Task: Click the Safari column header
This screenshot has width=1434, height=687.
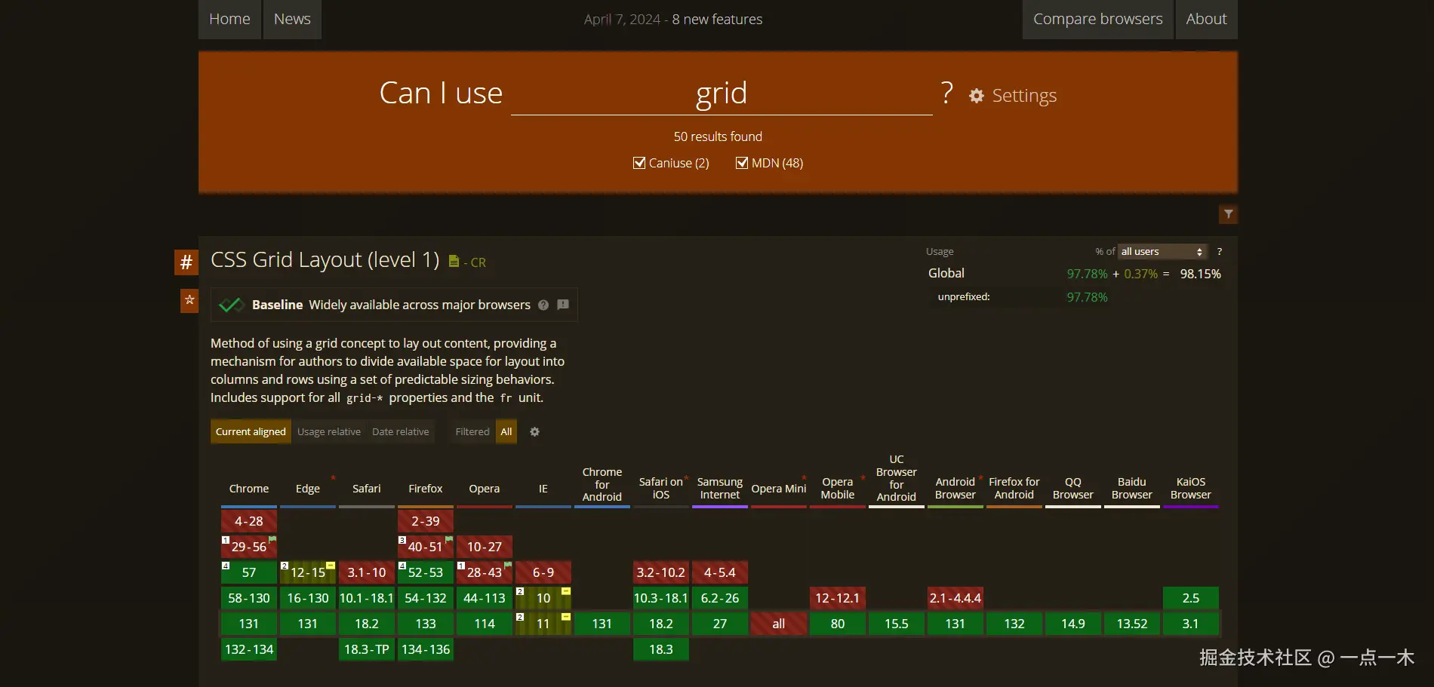Action: click(367, 489)
